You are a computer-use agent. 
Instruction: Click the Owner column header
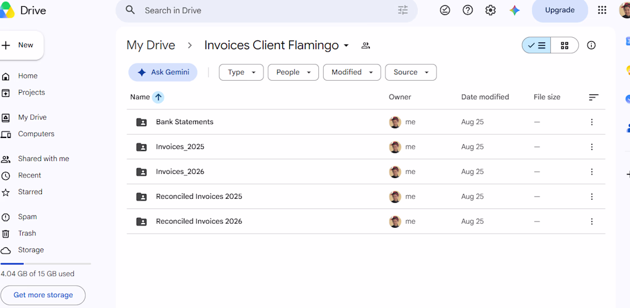point(400,97)
